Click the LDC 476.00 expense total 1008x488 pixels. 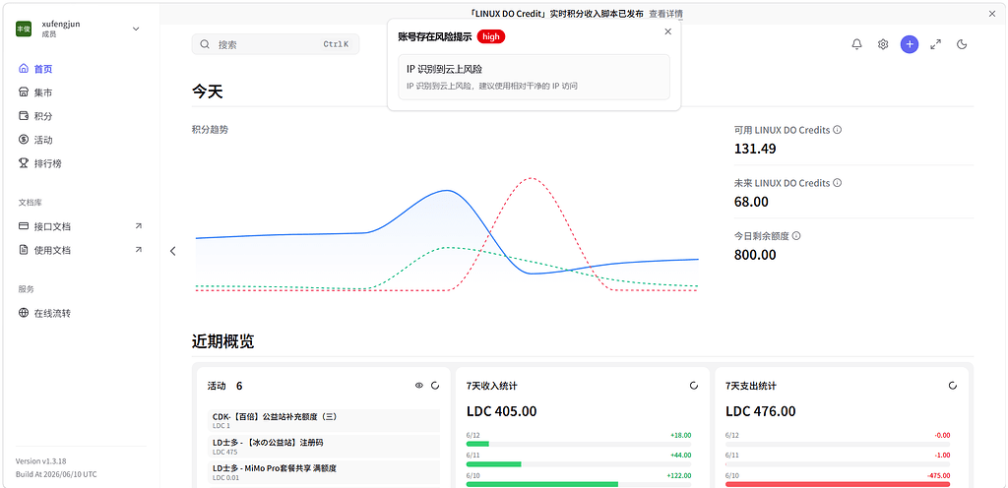pyautogui.click(x=761, y=411)
